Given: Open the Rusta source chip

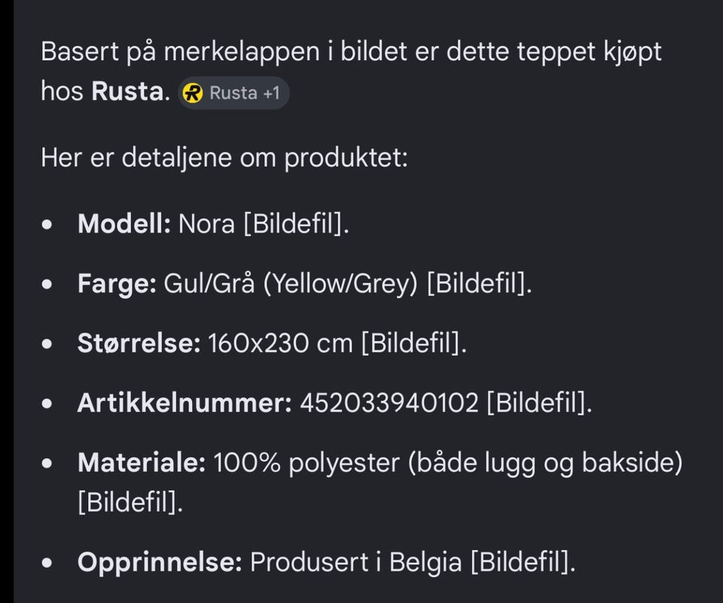Looking at the screenshot, I should click(x=233, y=93).
